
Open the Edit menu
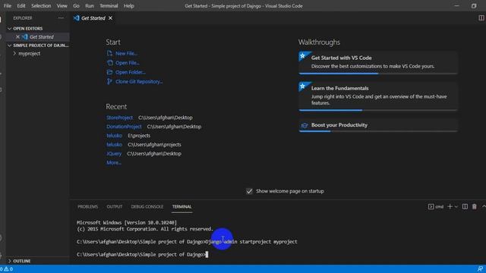point(21,6)
